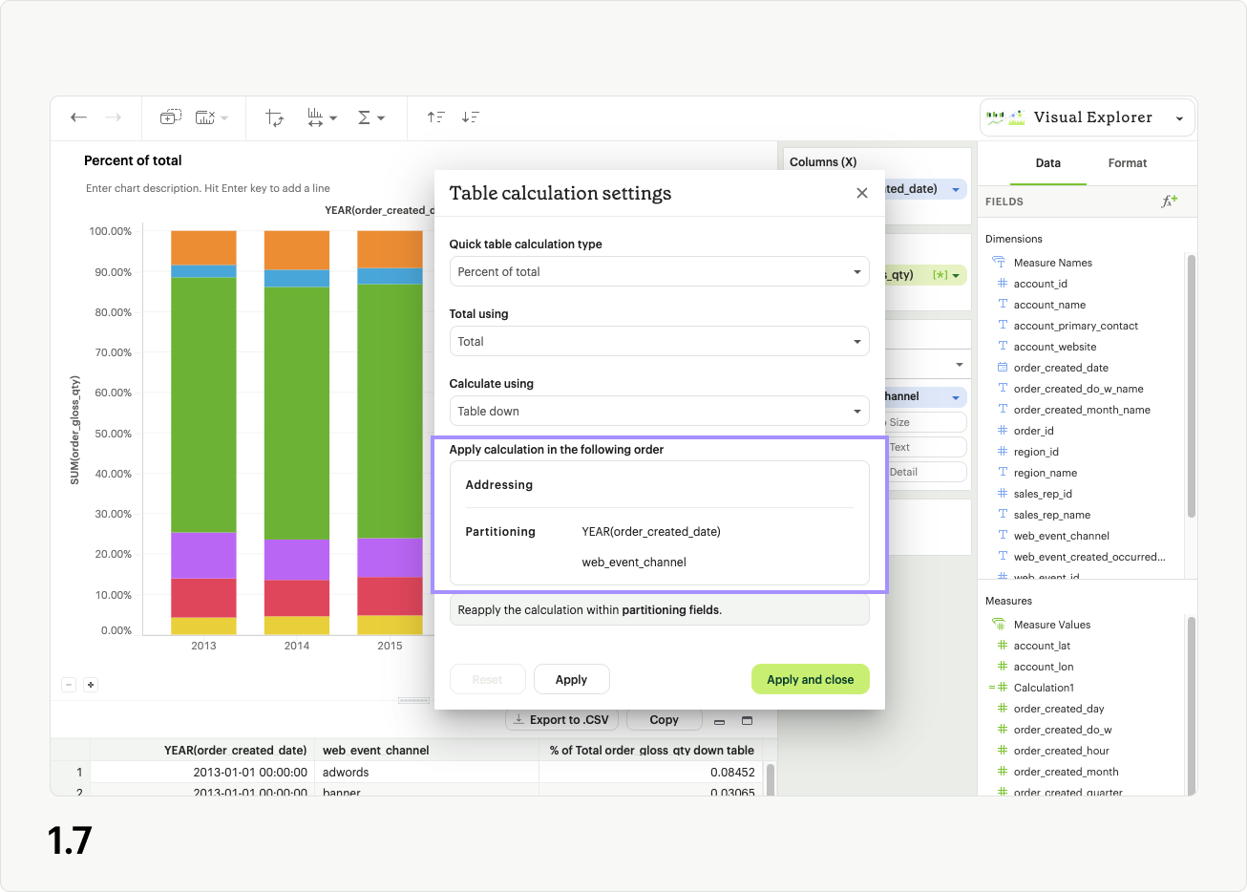Click web_event_channel partitioning entry in dialog
1247x892 pixels.
[x=634, y=563]
